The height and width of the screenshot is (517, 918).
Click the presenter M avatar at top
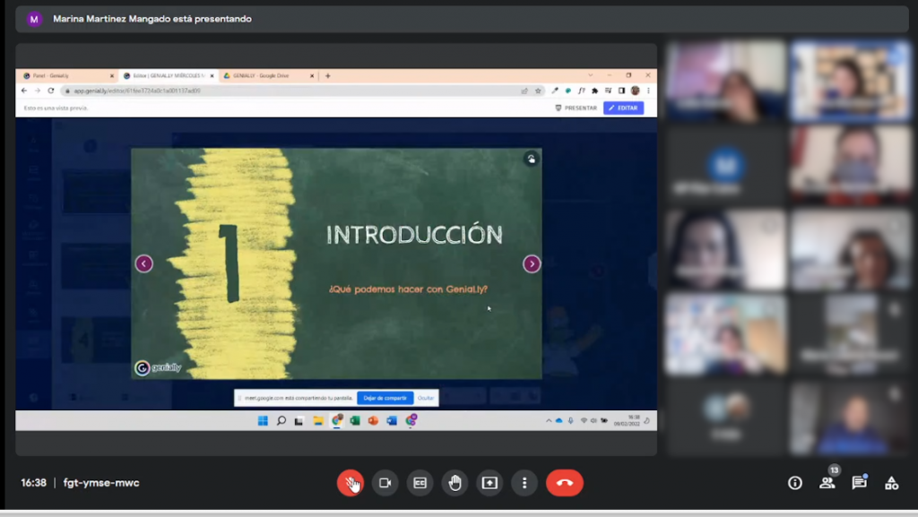pyautogui.click(x=34, y=20)
